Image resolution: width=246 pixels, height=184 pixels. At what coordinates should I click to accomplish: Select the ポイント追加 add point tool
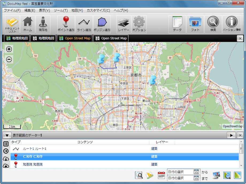point(66,24)
